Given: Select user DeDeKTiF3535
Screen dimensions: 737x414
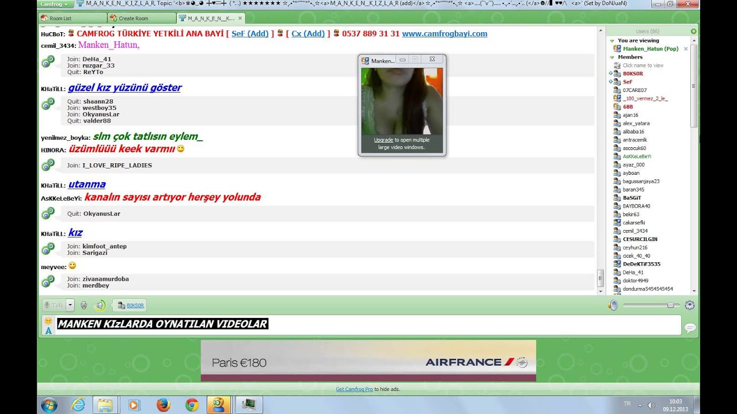Looking at the screenshot, I should (x=641, y=264).
